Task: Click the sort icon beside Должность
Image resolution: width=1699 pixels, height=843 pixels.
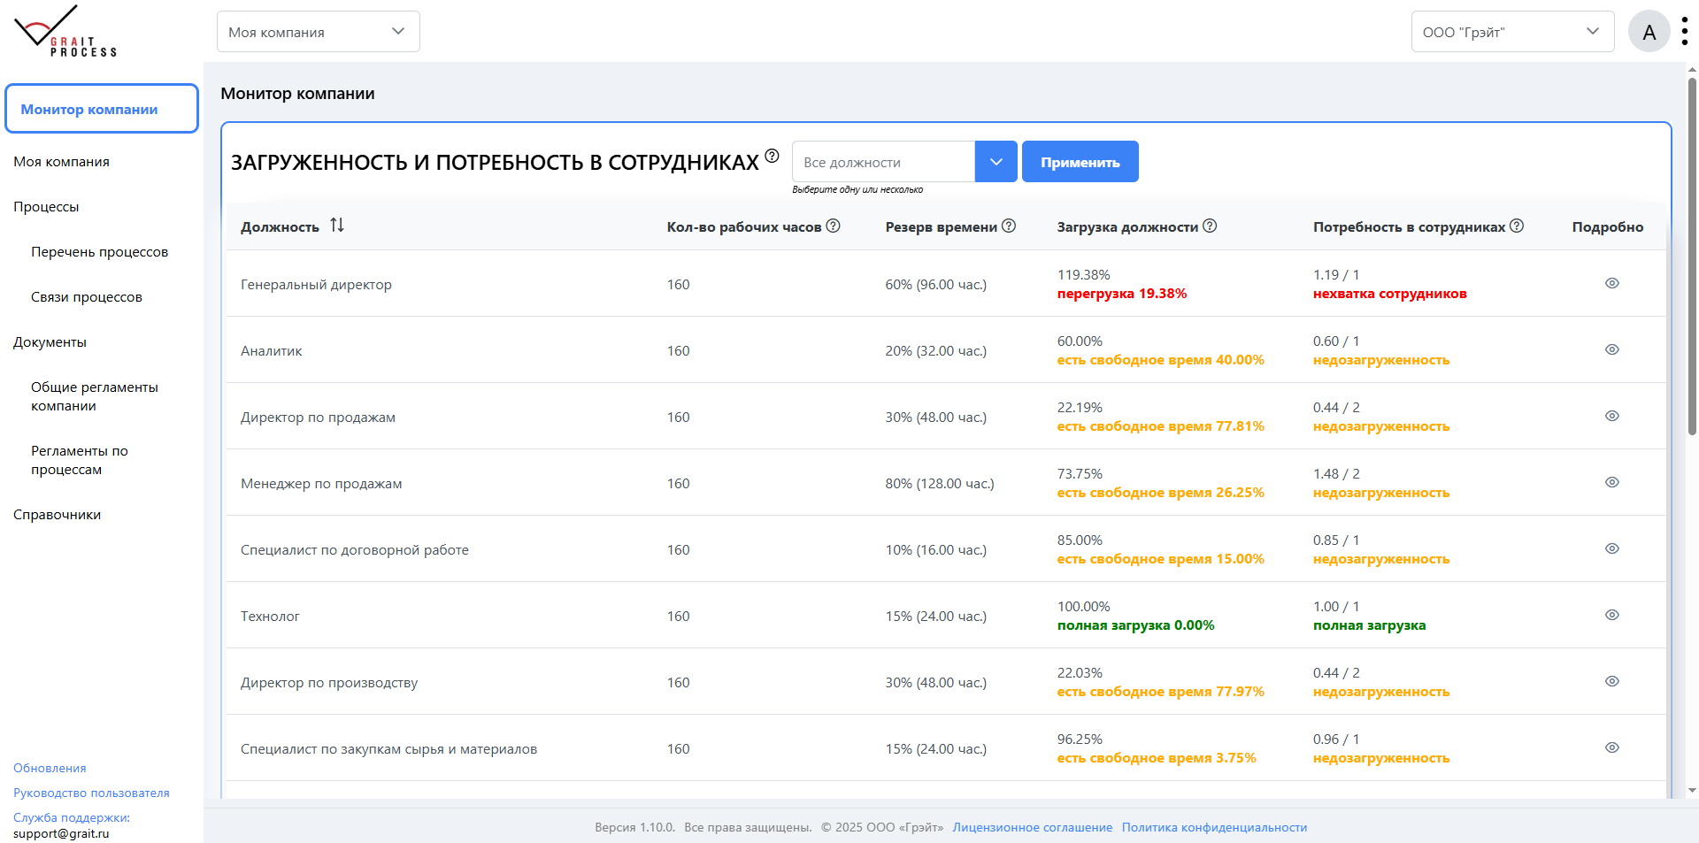Action: (336, 226)
